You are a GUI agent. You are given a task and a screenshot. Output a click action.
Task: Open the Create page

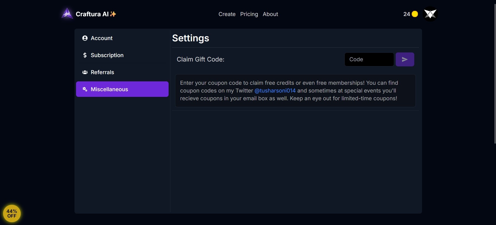coord(227,14)
